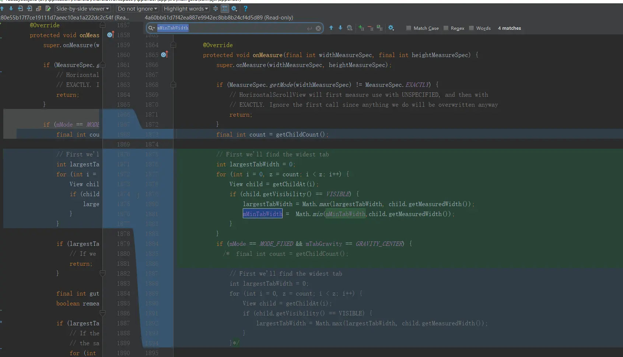Open search options gear in find bar

point(391,28)
